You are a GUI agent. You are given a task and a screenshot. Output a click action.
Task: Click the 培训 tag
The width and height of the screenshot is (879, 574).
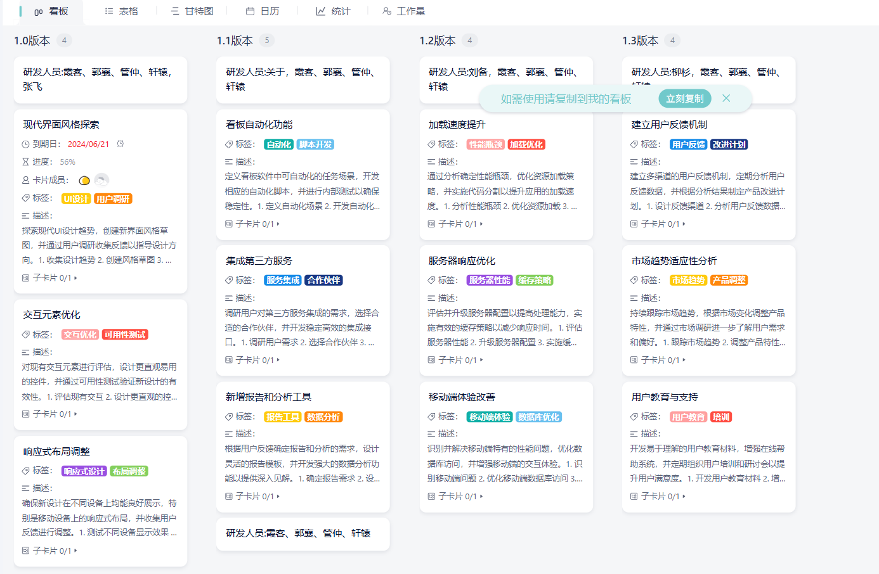pos(722,417)
